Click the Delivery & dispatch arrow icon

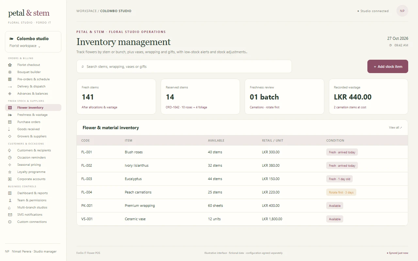coord(10,86)
